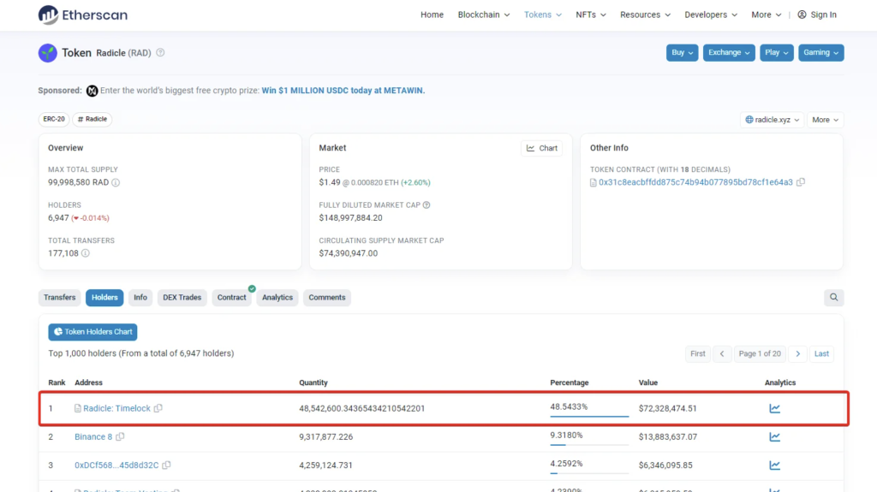
Task: Click the help icon next to Radicle (RAD)
Action: coord(160,52)
